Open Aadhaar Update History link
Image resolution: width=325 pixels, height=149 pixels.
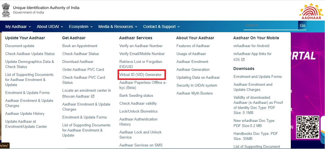click(x=25, y=113)
